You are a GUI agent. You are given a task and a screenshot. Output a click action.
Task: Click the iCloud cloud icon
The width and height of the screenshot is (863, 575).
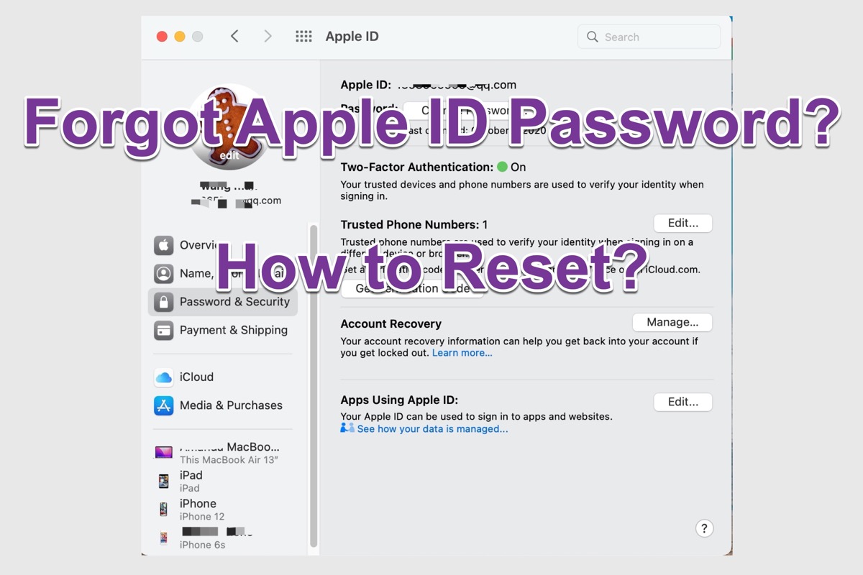pos(164,377)
